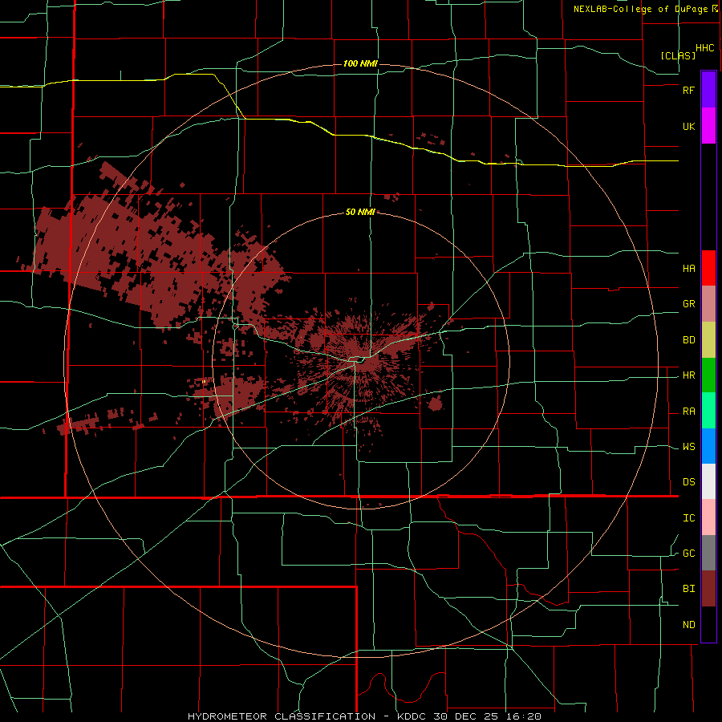Click the RF legend label
The height and width of the screenshot is (722, 722).
coord(688,90)
